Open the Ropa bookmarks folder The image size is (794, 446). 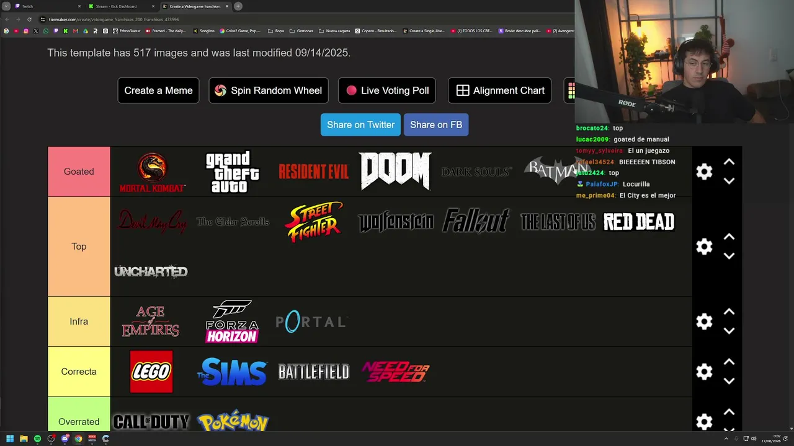(x=276, y=31)
